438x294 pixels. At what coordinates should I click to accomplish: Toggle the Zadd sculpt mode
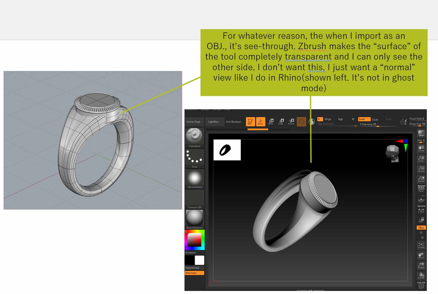364,119
